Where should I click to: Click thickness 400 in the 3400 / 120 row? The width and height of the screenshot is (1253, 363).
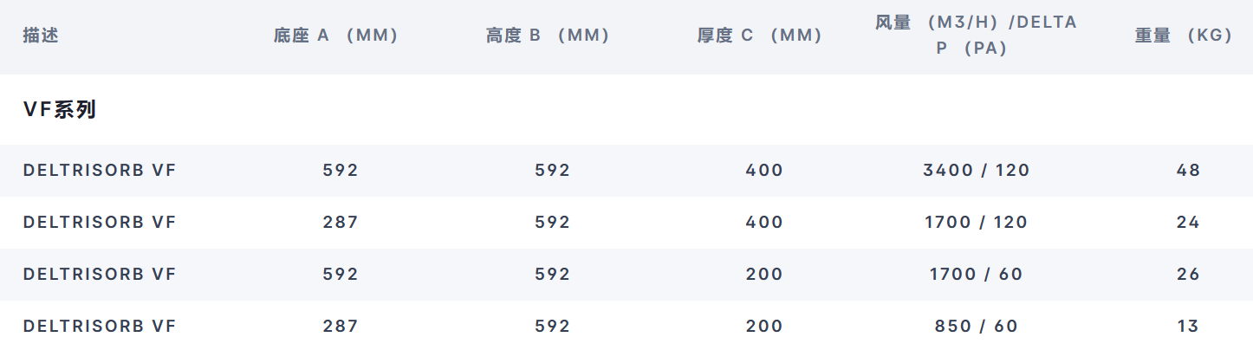tap(764, 171)
